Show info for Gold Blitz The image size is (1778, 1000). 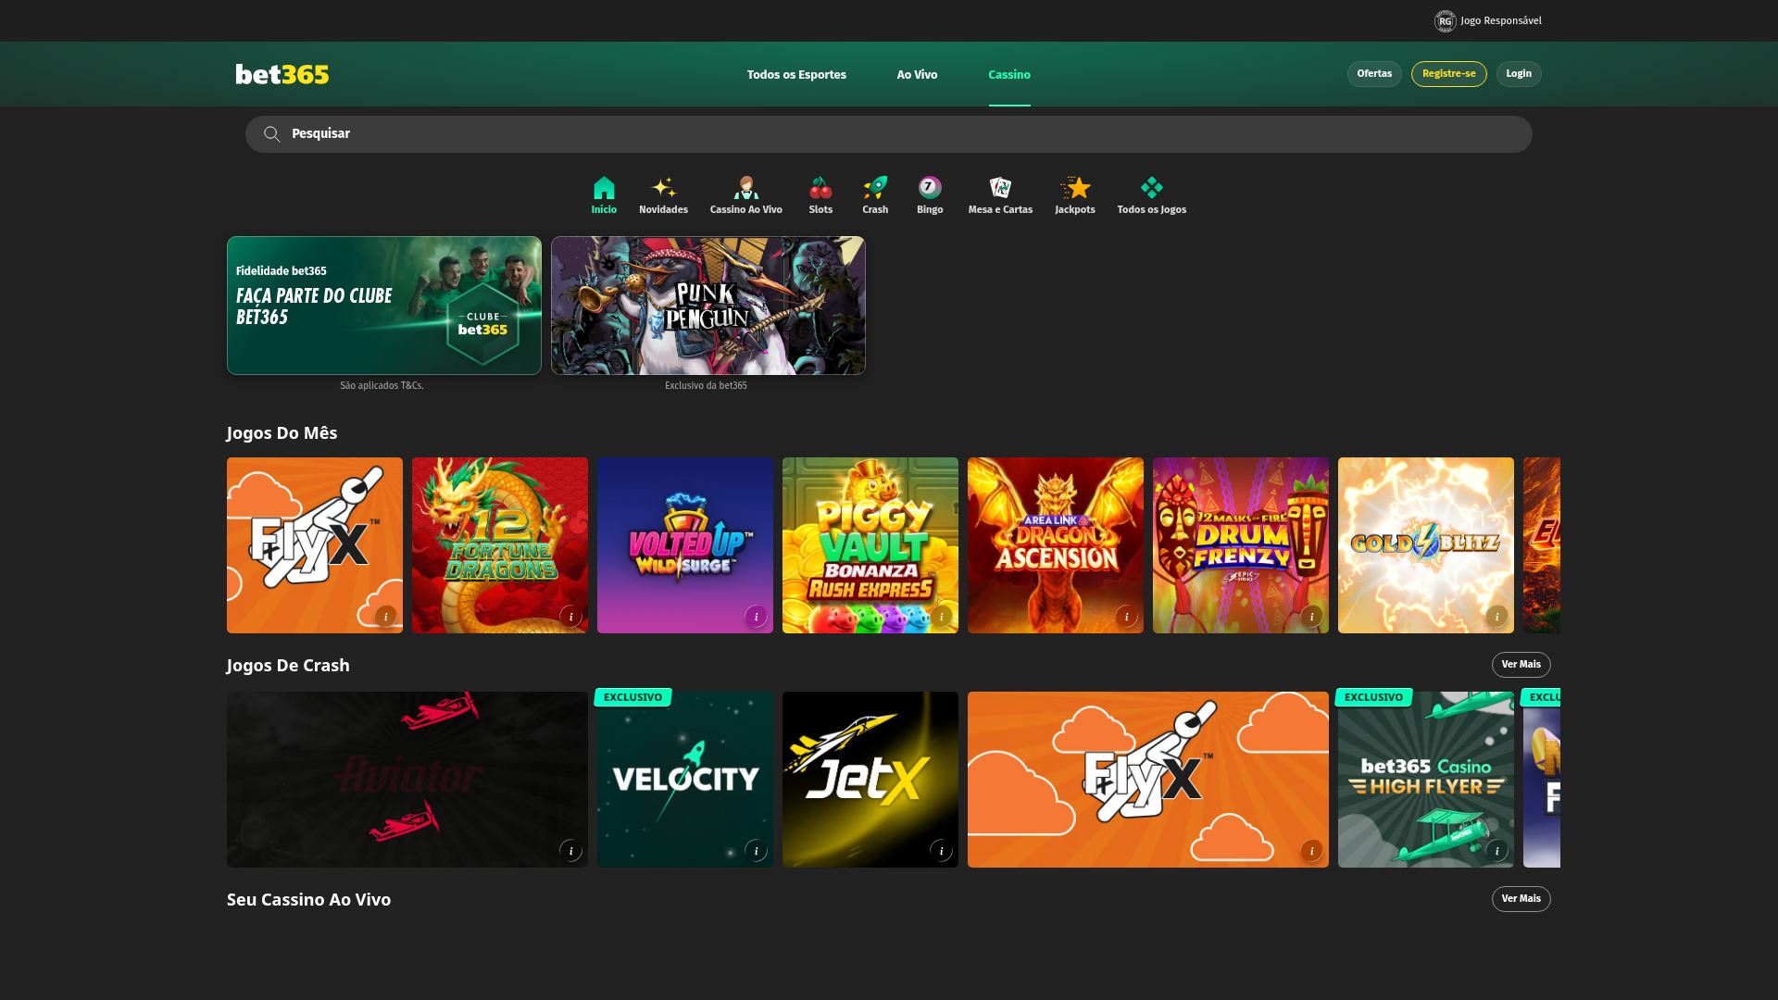pyautogui.click(x=1496, y=617)
